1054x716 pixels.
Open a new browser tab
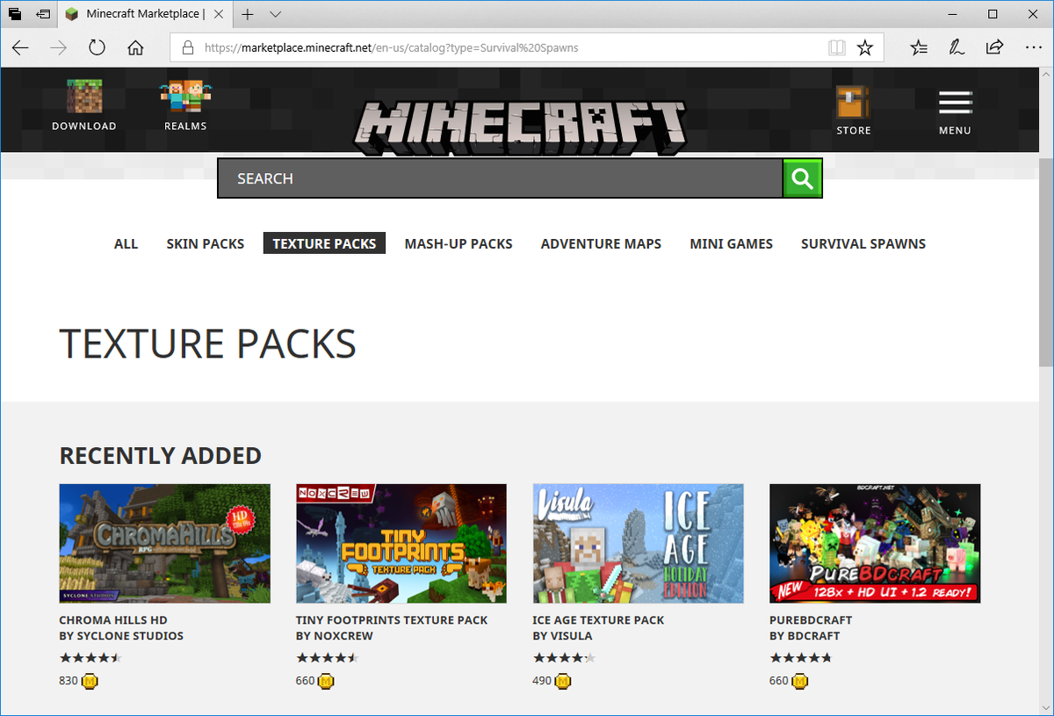tap(248, 14)
